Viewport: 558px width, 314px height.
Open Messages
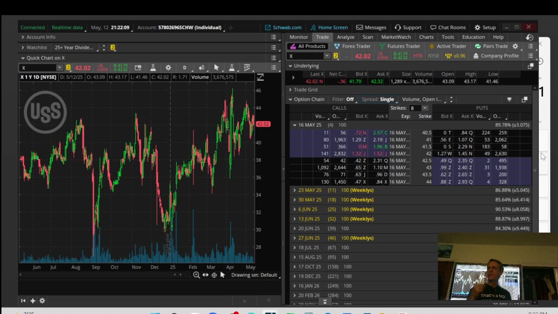(371, 27)
